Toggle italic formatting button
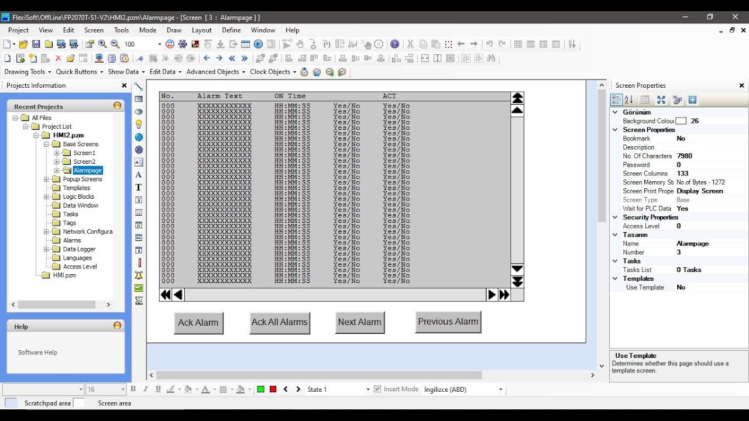 [146, 389]
